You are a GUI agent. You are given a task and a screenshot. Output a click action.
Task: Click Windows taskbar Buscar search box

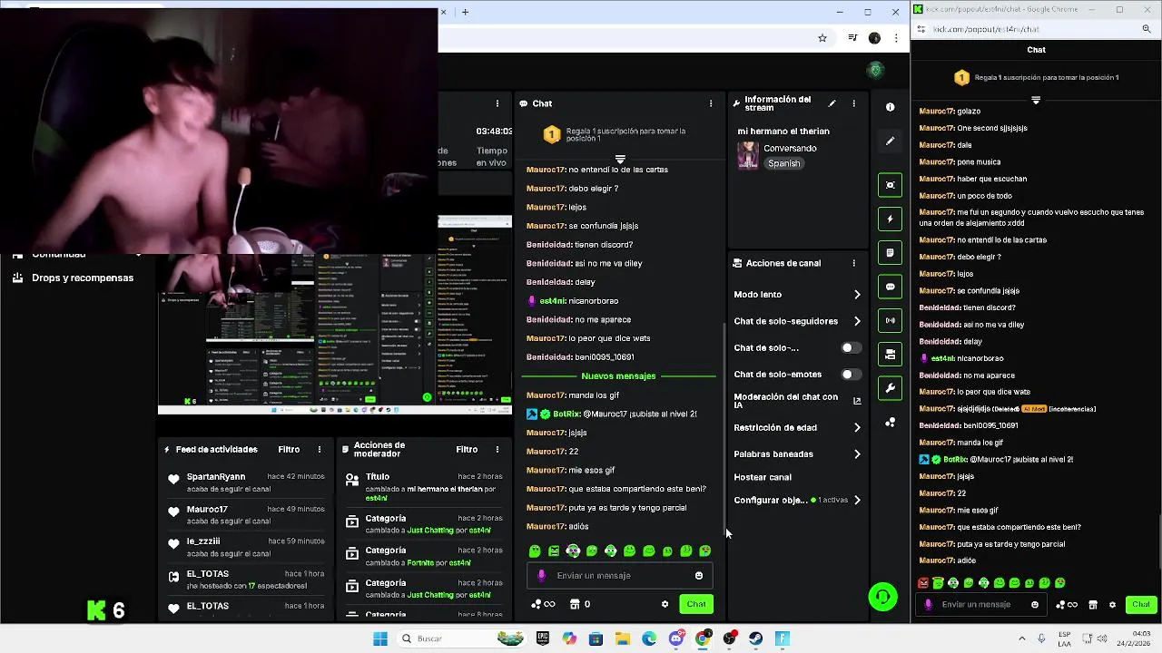(463, 638)
